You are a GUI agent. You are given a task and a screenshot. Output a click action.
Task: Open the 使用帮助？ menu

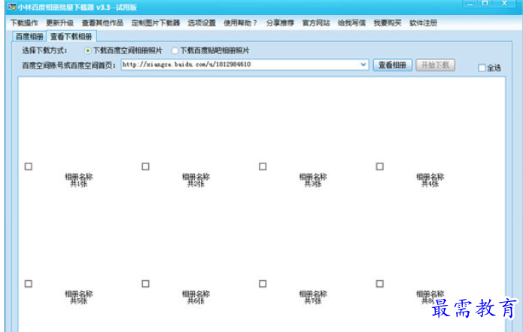click(x=241, y=23)
